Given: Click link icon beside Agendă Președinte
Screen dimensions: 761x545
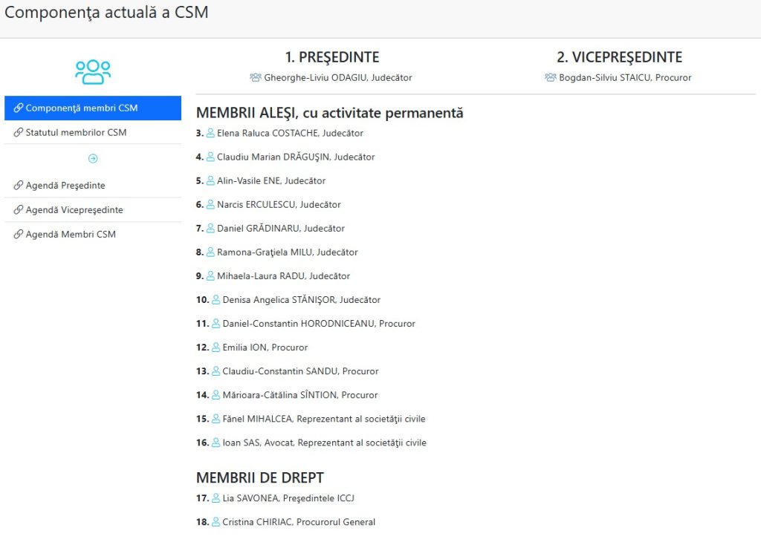Looking at the screenshot, I should 19,185.
